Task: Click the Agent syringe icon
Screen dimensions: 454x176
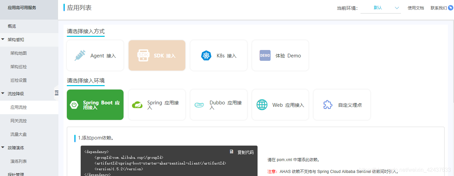Action: click(x=80, y=55)
